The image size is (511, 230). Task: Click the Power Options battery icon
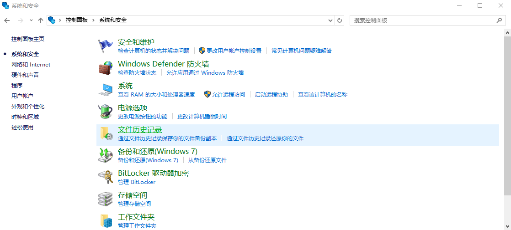[x=106, y=112]
